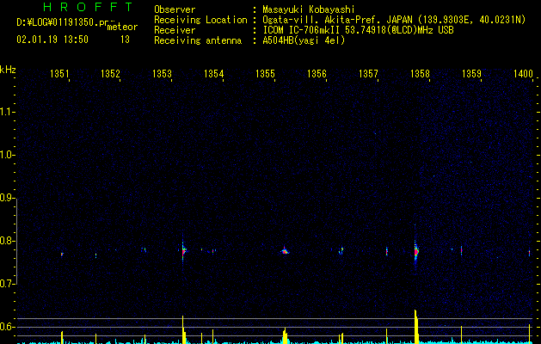Select antenna value A504HB(yagi 4el)

click(x=304, y=40)
